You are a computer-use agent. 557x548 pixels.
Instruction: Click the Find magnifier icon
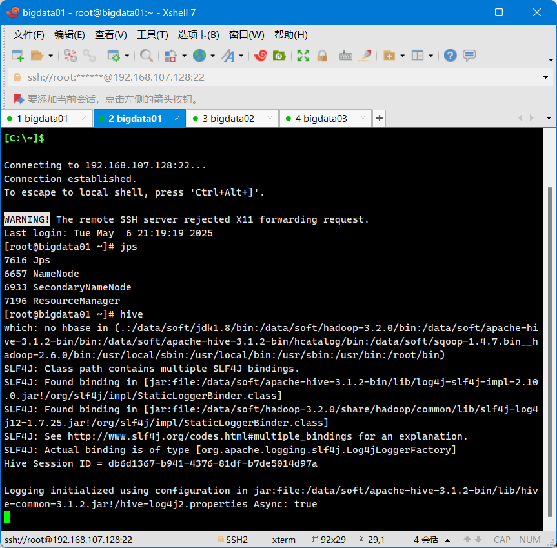[x=147, y=56]
